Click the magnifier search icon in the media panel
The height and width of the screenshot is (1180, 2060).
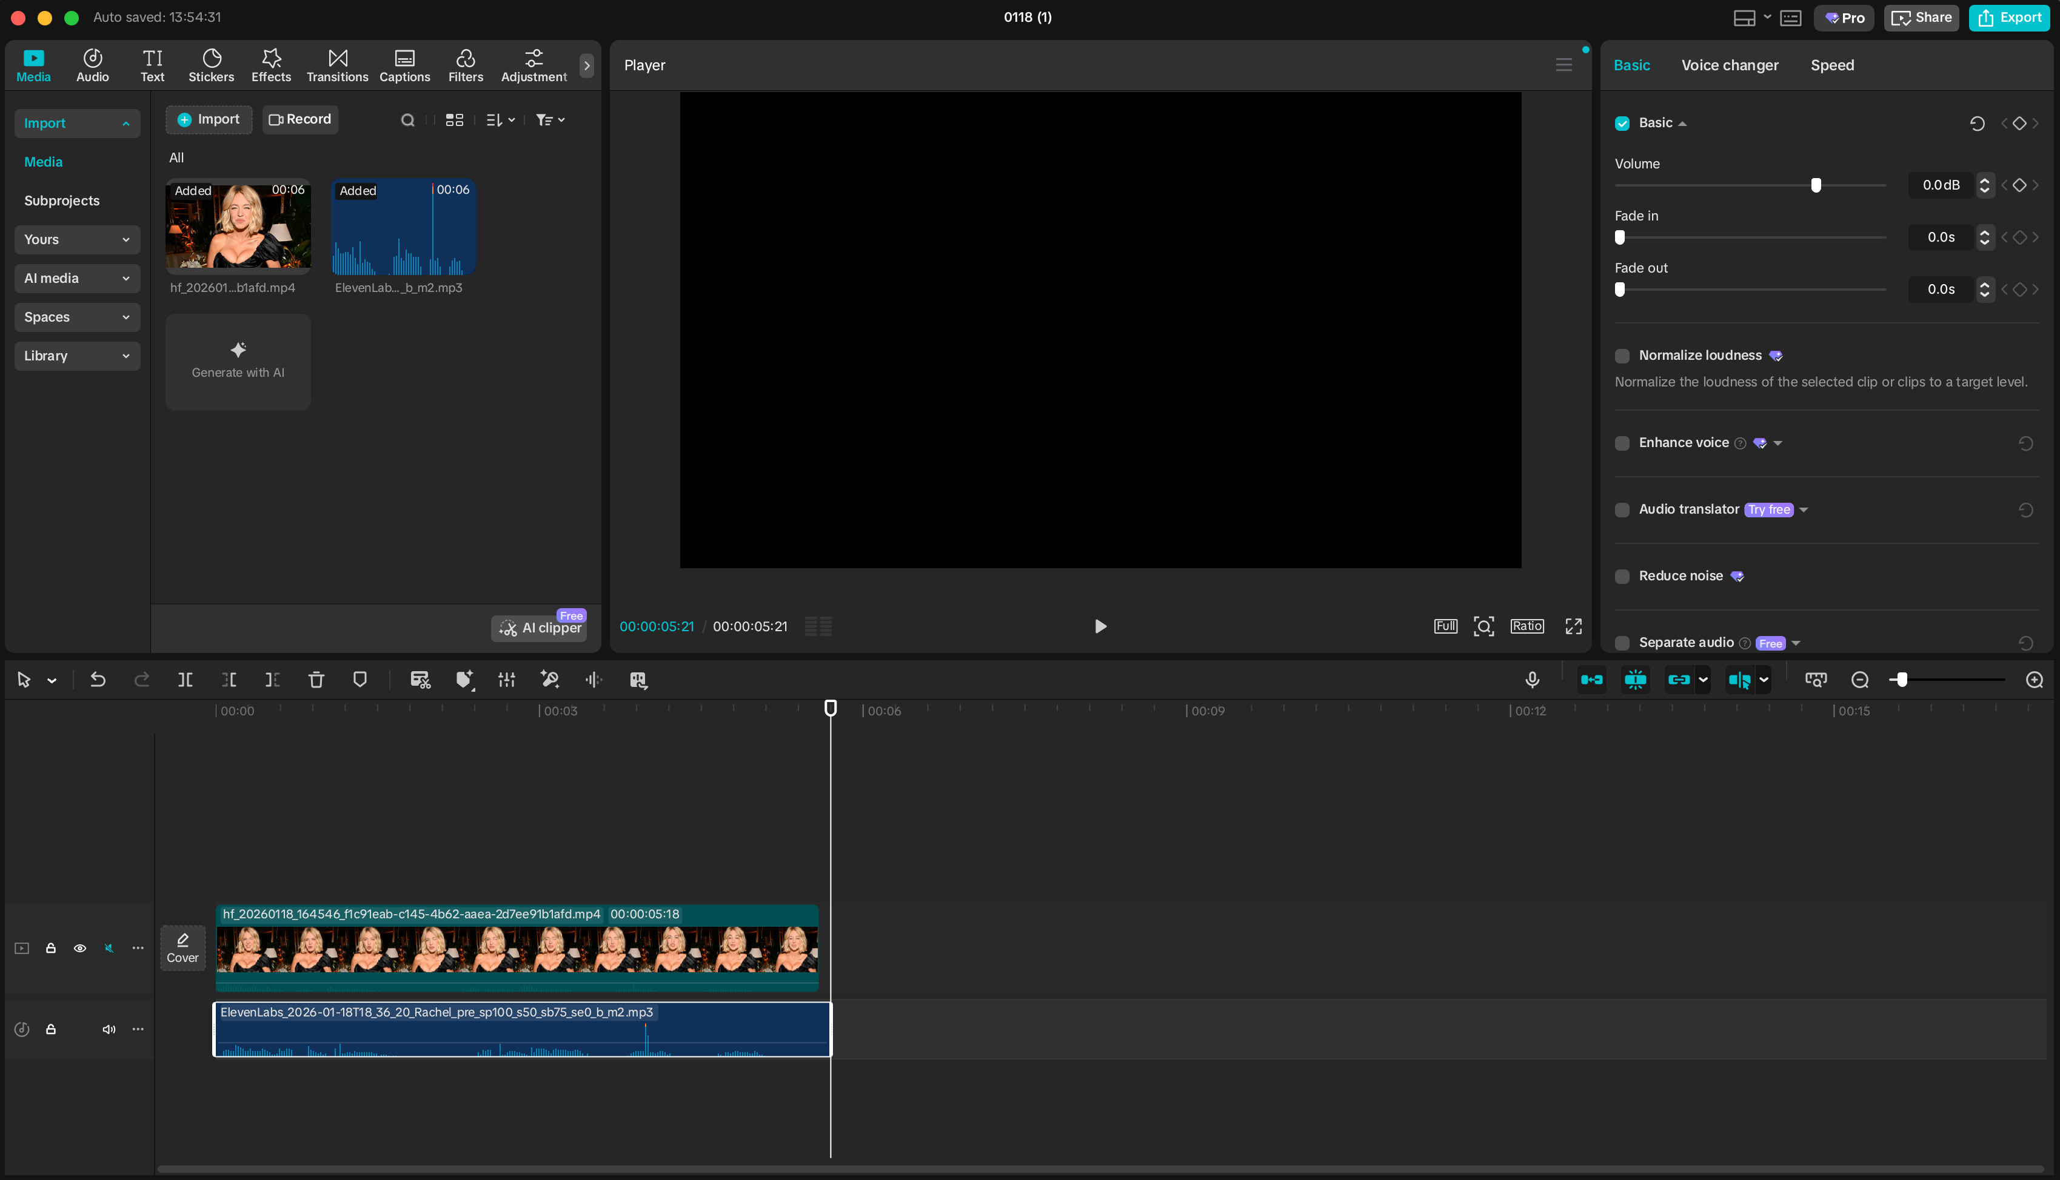[x=408, y=119]
